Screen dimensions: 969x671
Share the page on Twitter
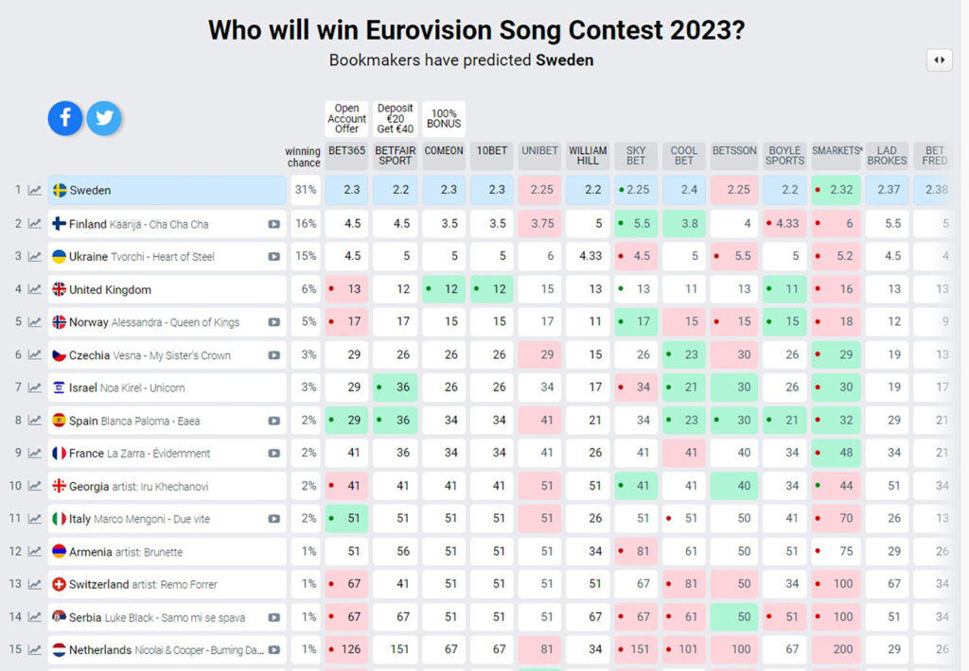pos(104,118)
